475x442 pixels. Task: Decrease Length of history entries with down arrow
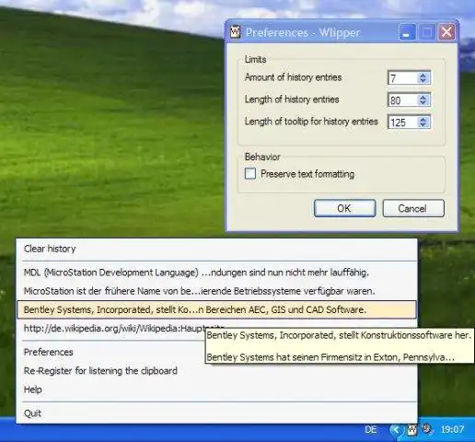(423, 103)
